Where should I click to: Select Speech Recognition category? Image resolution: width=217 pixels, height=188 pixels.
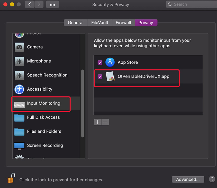coord(46,75)
